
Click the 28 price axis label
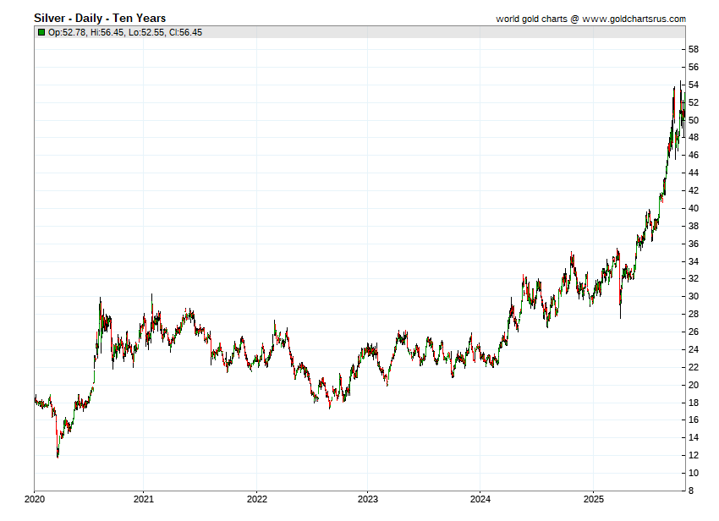[x=694, y=314]
